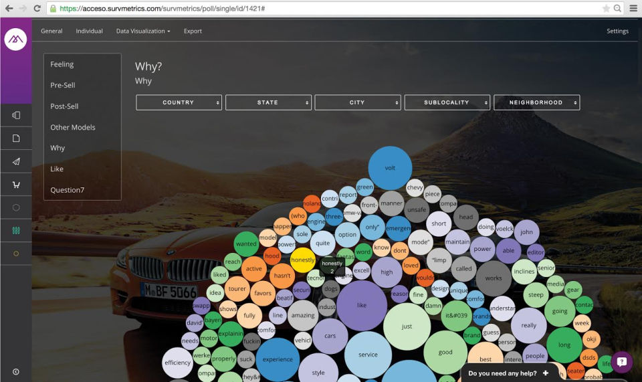The height and width of the screenshot is (382, 642).
Task: Select the light blue 'service' bubble
Action: [368, 355]
